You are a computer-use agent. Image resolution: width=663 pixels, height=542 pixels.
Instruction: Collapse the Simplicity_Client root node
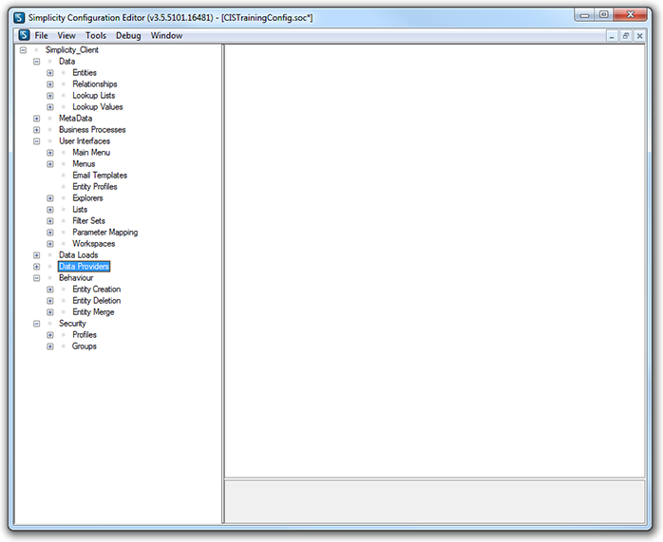pos(23,50)
